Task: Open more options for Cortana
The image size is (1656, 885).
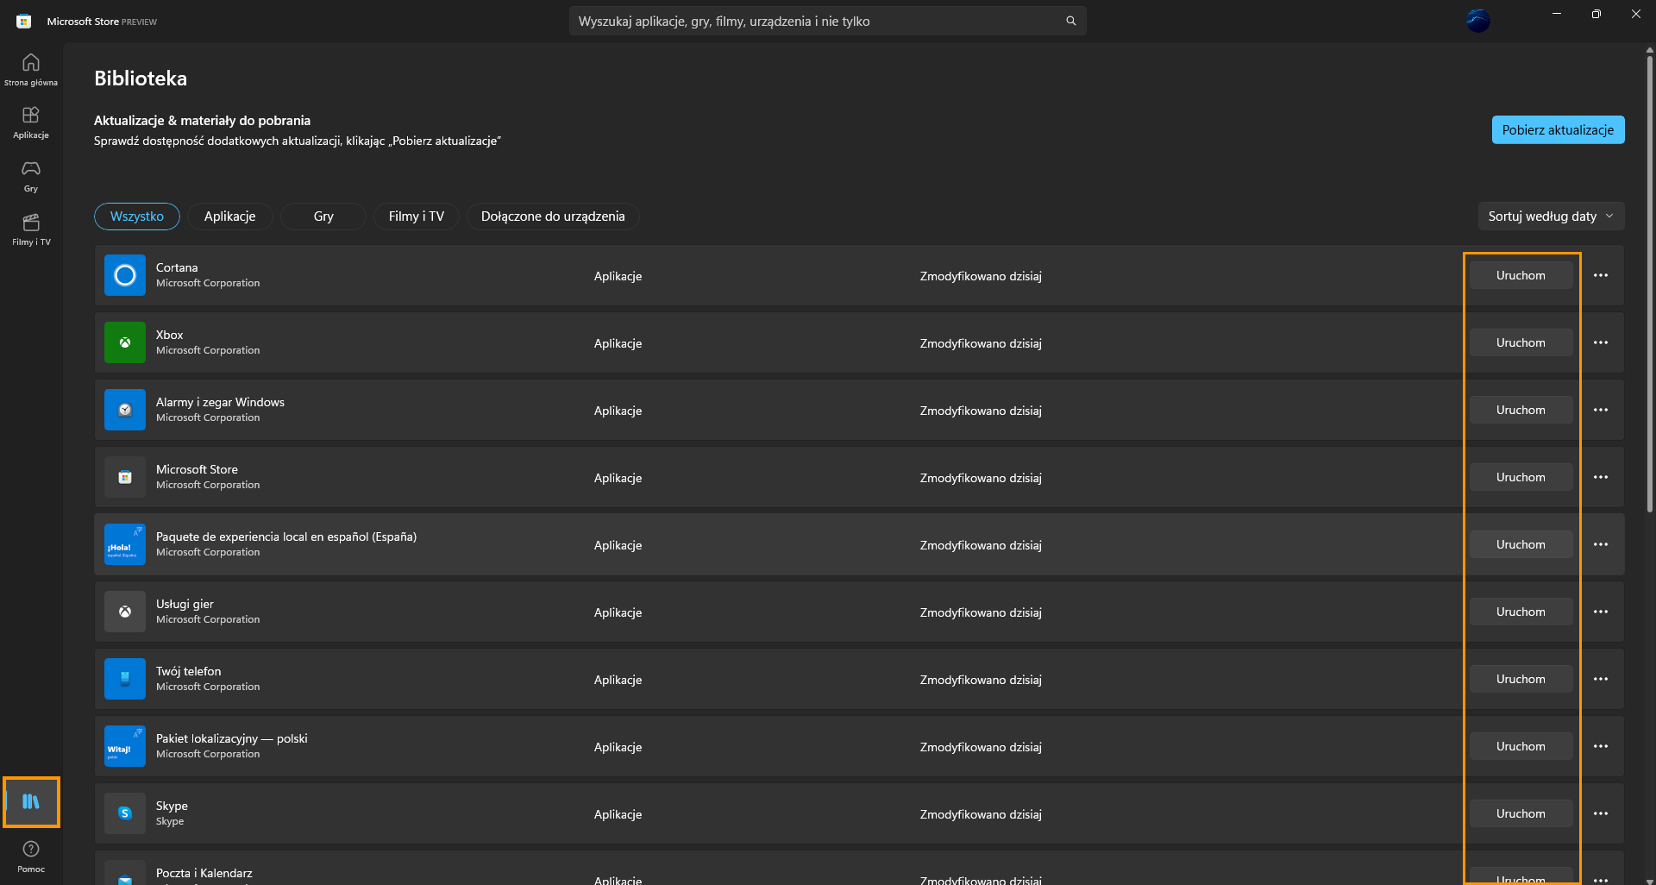Action: pos(1601,275)
